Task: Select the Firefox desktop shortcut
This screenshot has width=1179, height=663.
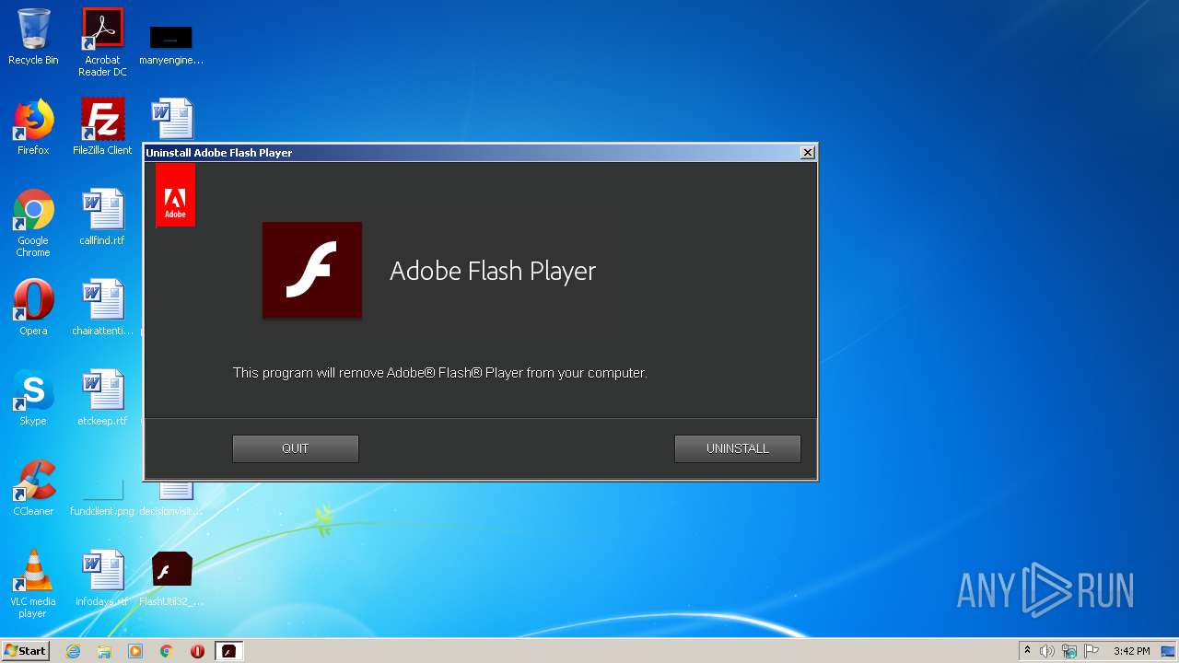Action: coord(33,127)
